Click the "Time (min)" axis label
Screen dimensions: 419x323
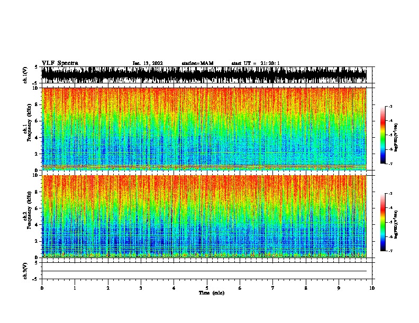point(212,293)
